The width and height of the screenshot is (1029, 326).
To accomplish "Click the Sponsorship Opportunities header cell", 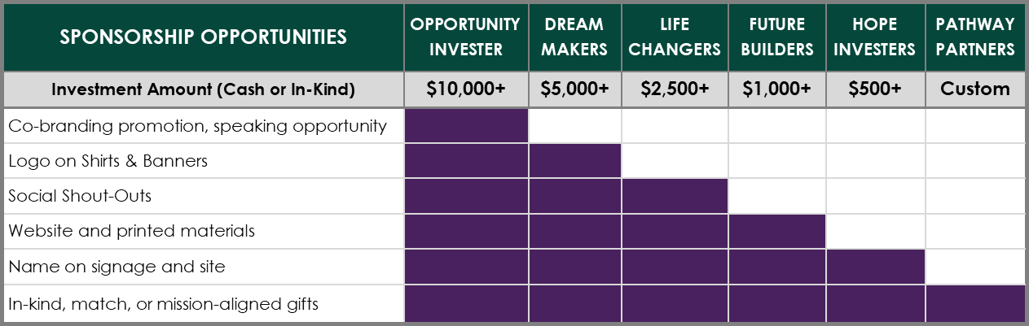I will 203,37.
